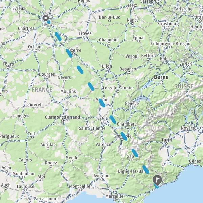Click the Nancy city marker
The width and height of the screenshot is (203, 203).
pos(133,24)
